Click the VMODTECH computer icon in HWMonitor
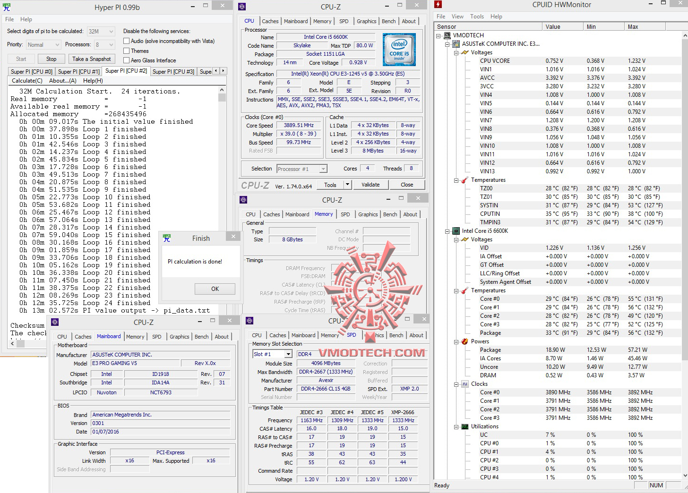 point(447,35)
